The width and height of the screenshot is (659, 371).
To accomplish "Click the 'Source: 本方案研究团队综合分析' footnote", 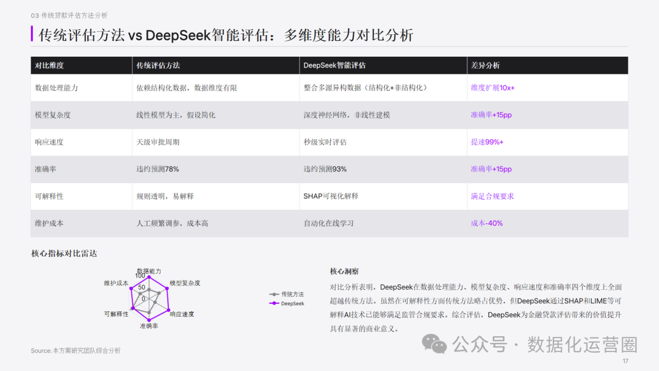I will tap(76, 350).
